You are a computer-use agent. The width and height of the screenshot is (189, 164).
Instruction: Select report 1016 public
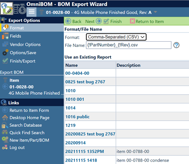coord(78,117)
